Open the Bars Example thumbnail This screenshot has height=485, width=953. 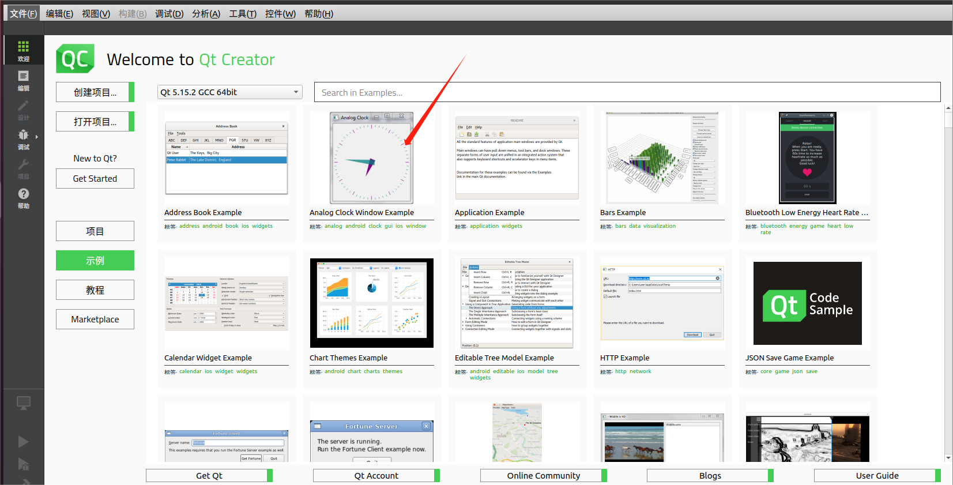pyautogui.click(x=662, y=158)
